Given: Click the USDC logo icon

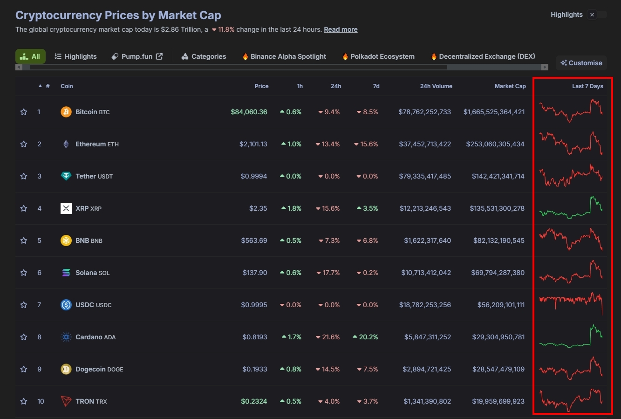Looking at the screenshot, I should [66, 305].
